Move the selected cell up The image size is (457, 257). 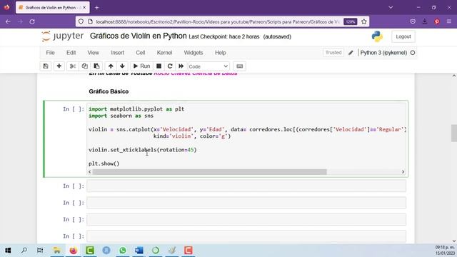coord(111,66)
